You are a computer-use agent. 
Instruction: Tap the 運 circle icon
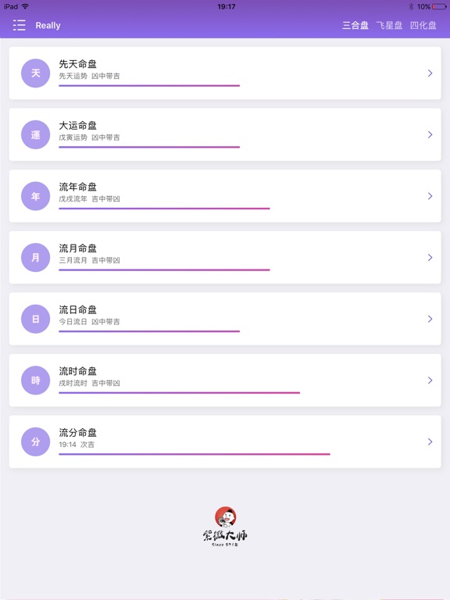[x=36, y=134]
